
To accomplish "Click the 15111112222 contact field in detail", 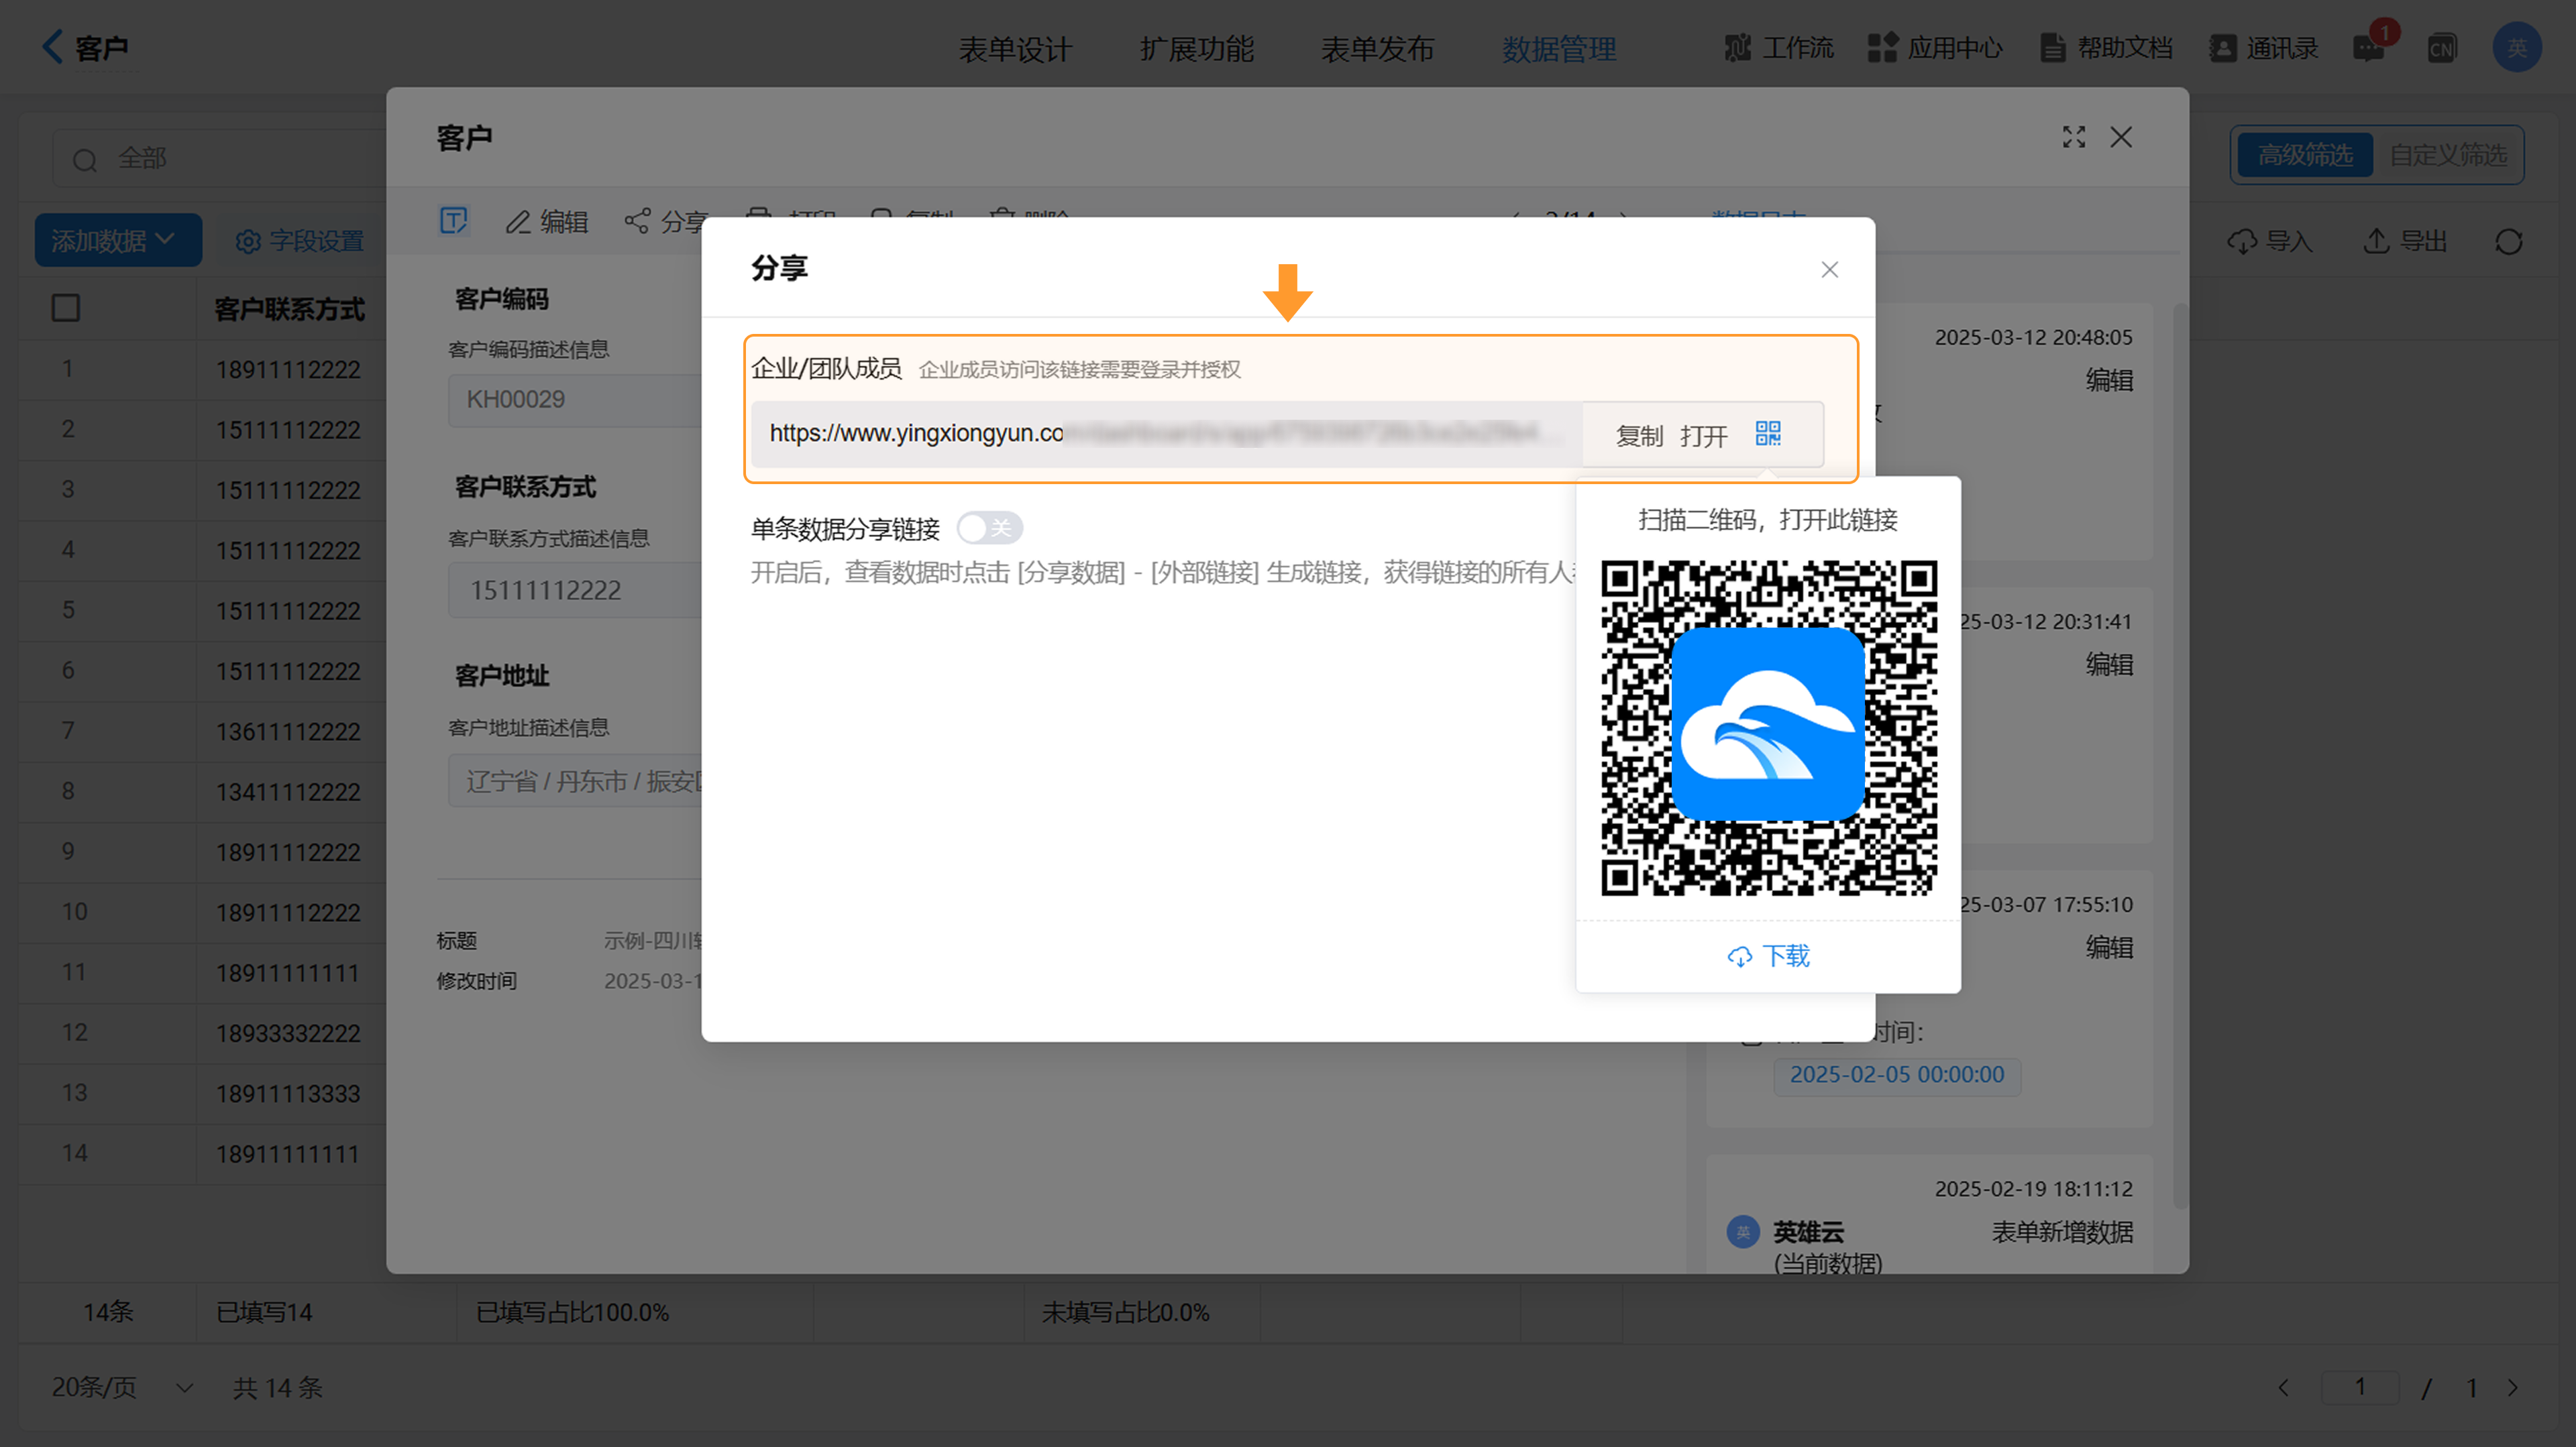I will tap(575, 591).
